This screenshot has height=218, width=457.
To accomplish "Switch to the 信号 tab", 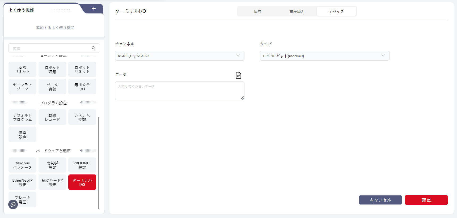I will 257,11.
